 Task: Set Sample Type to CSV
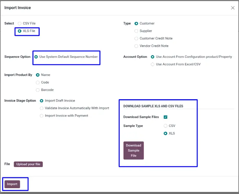point(166,126)
